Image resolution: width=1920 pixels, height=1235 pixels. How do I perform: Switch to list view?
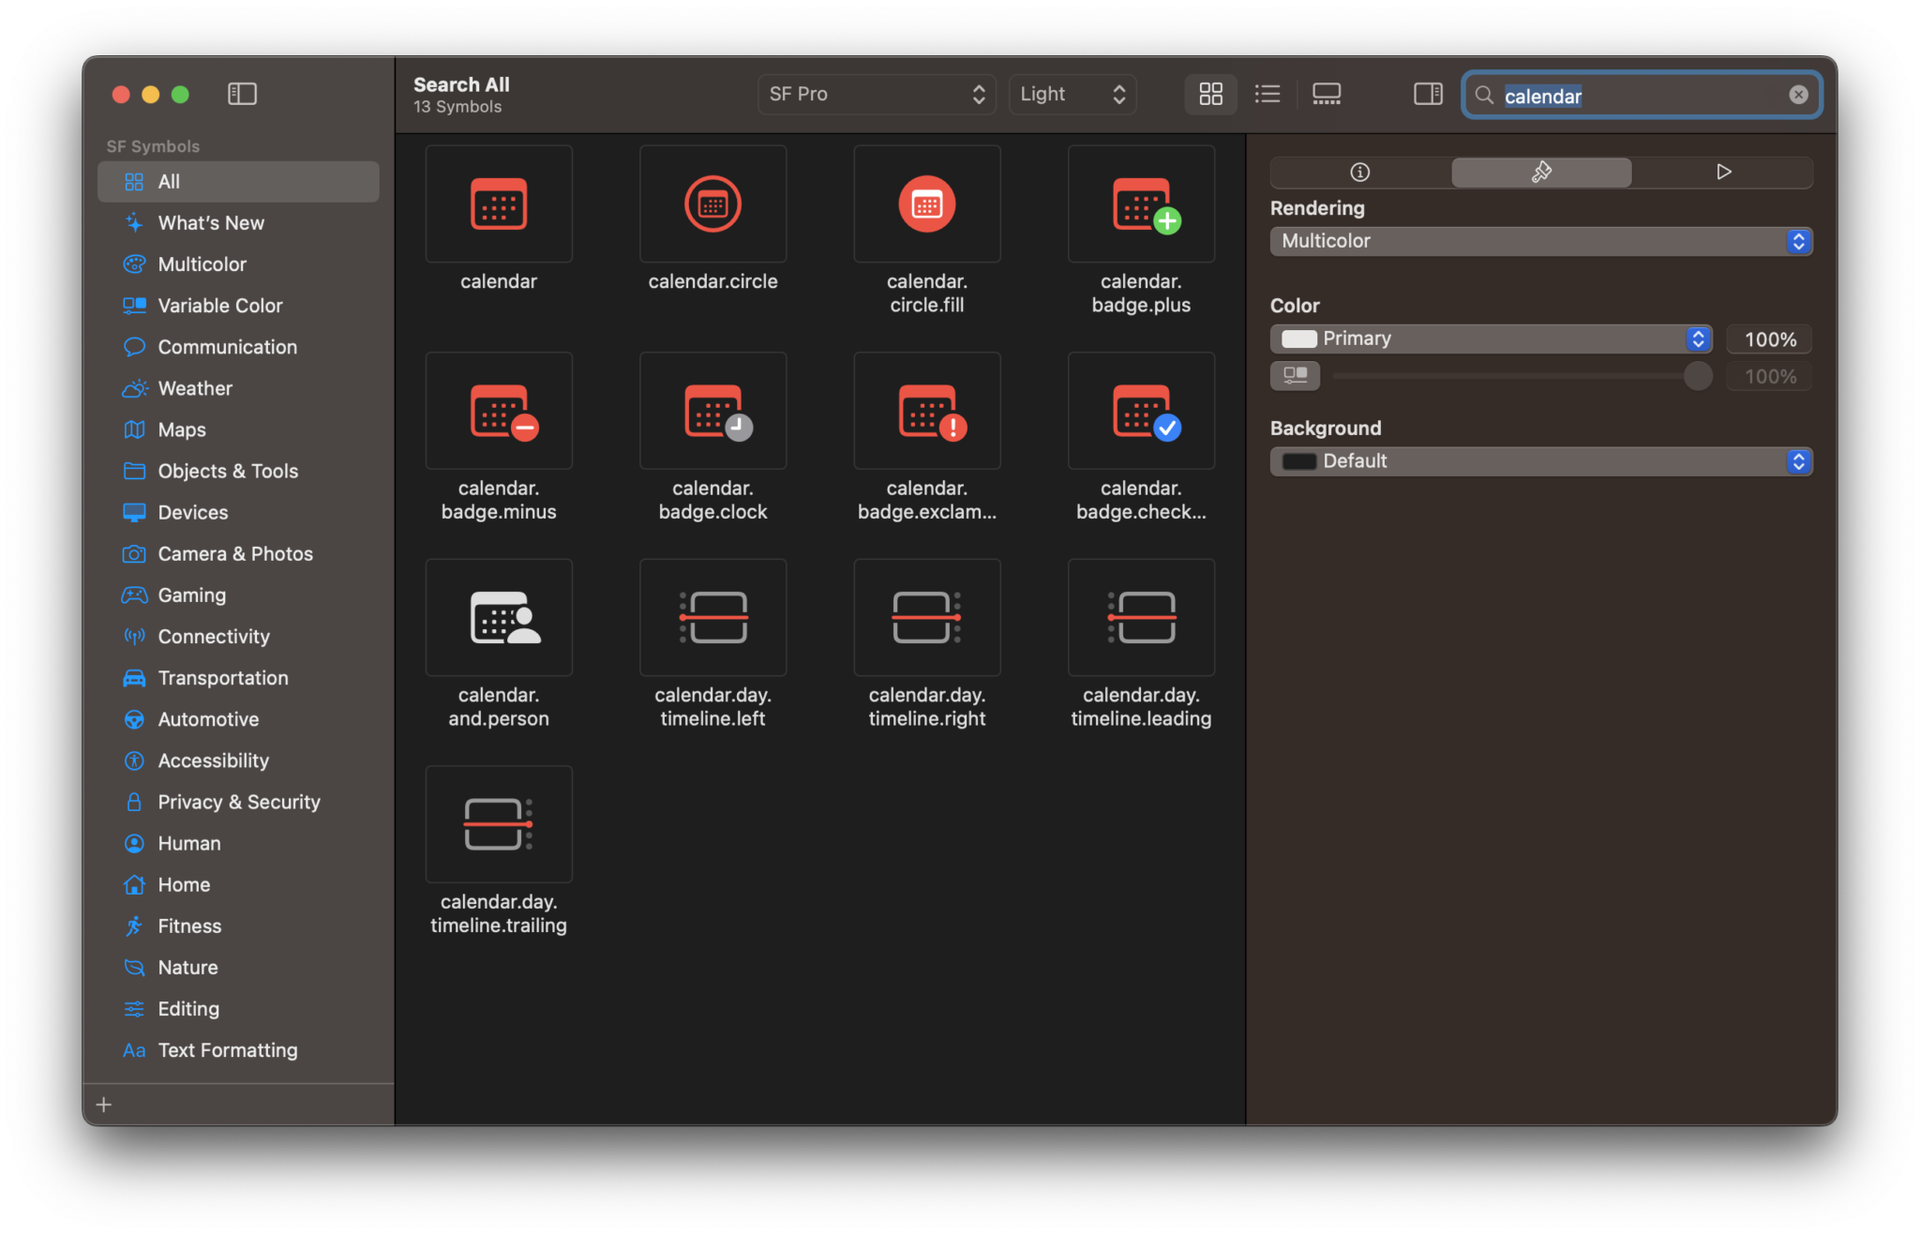(x=1267, y=94)
